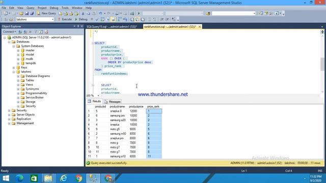Select the Views folder in tree
This screenshot has width=326, height=183.
point(30,85)
